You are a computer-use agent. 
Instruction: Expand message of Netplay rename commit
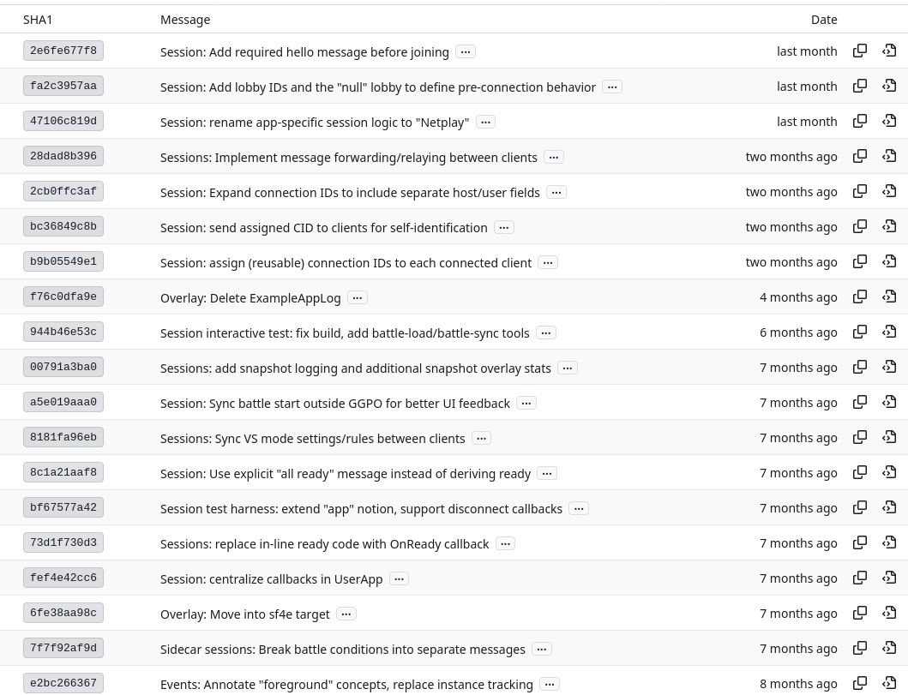[485, 122]
